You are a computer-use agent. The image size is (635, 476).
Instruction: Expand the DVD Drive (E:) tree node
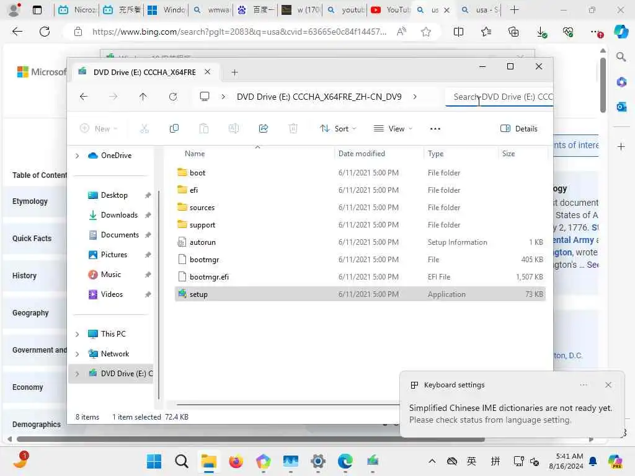[78, 374]
